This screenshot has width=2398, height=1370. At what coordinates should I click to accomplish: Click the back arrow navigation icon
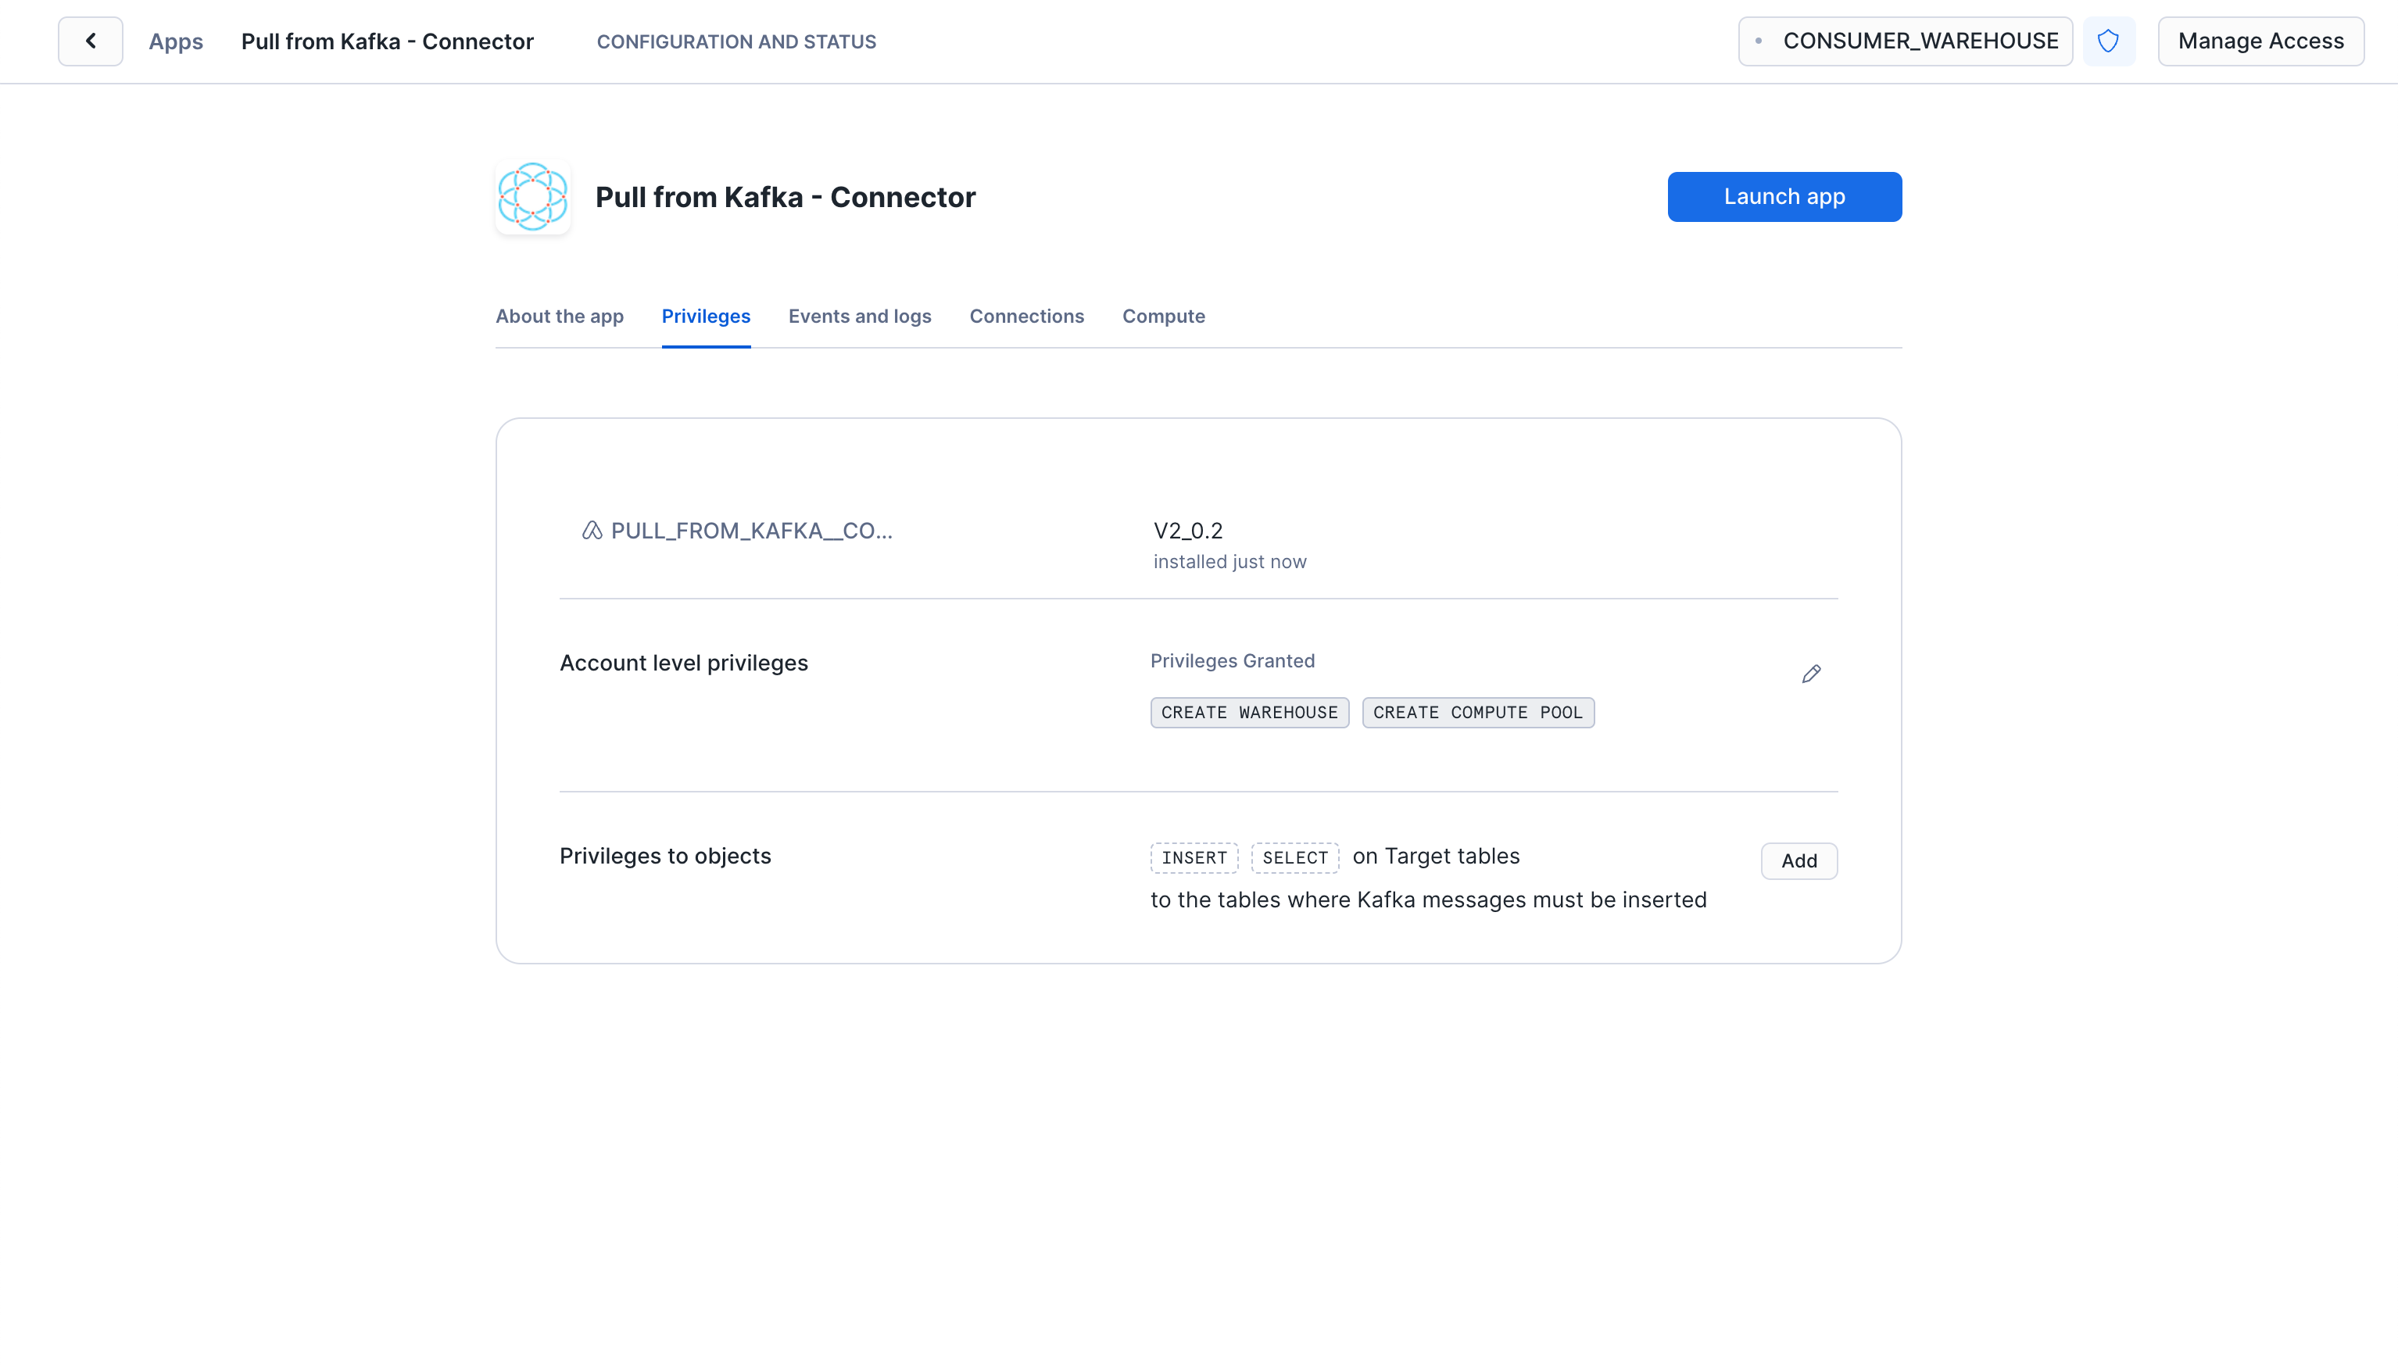coord(91,41)
